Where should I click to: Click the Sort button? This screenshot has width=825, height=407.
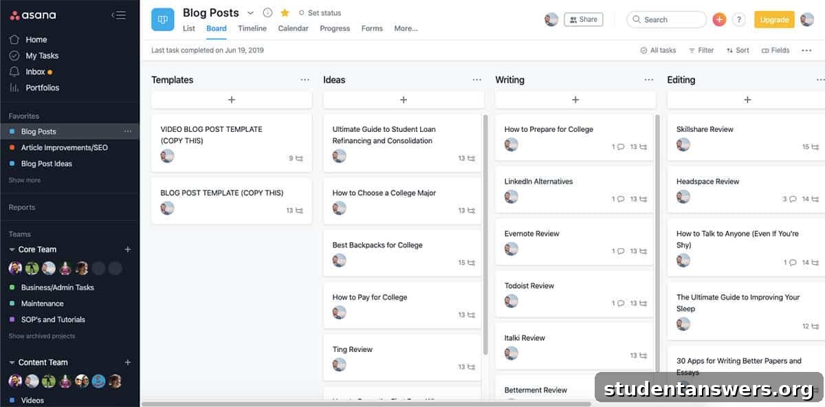pos(738,50)
